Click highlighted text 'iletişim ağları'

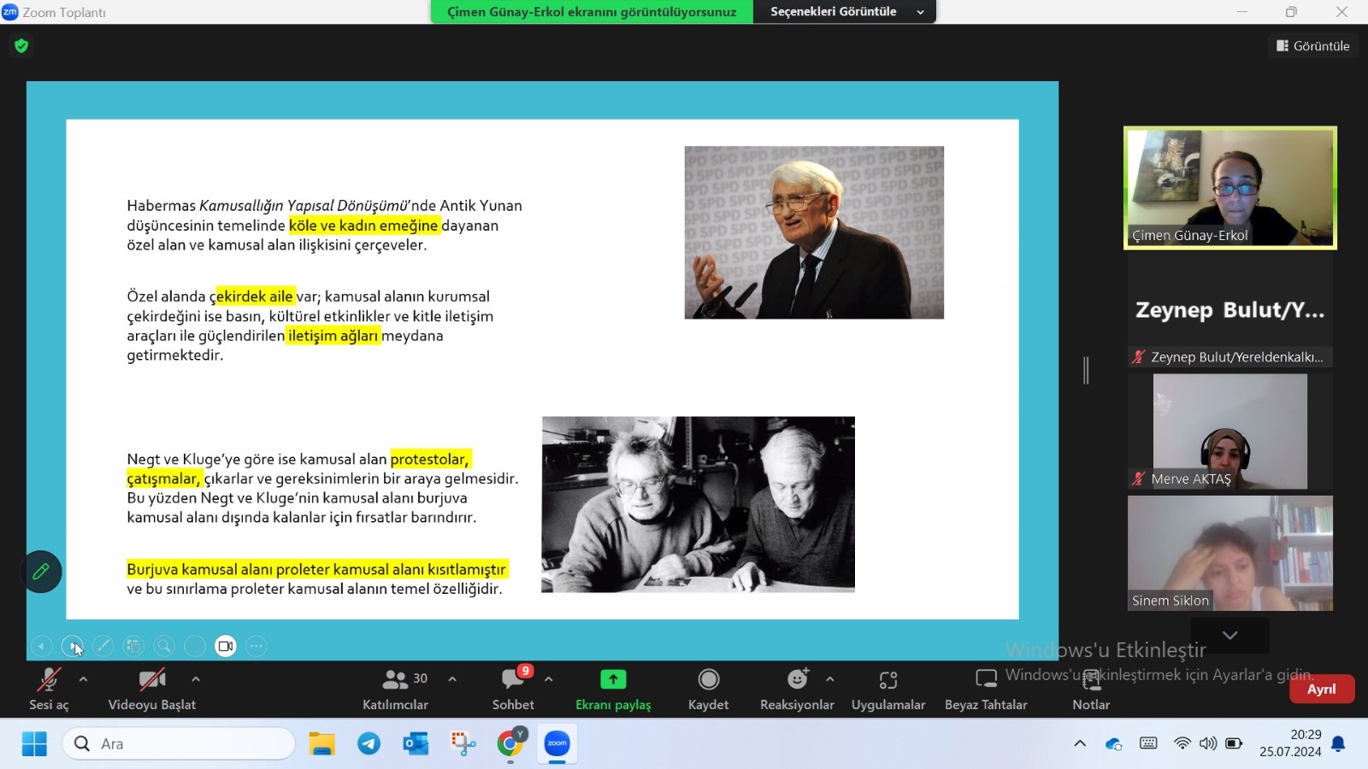pos(333,336)
